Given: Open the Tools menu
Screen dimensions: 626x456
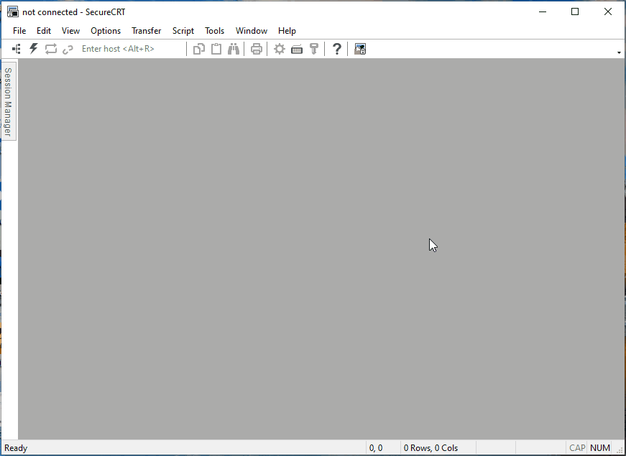Looking at the screenshot, I should coord(214,31).
